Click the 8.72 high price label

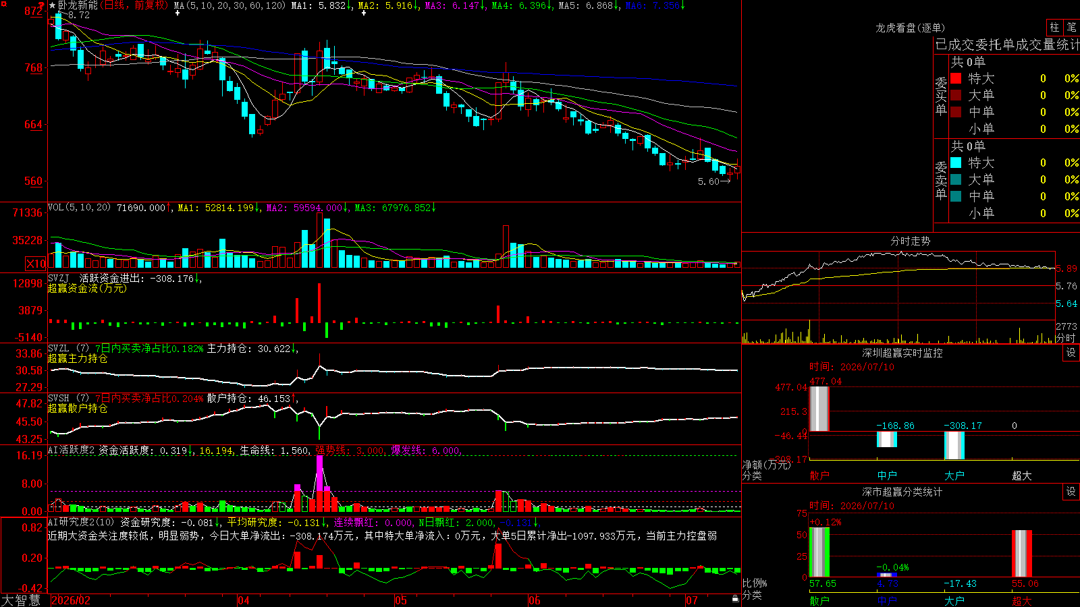(78, 15)
